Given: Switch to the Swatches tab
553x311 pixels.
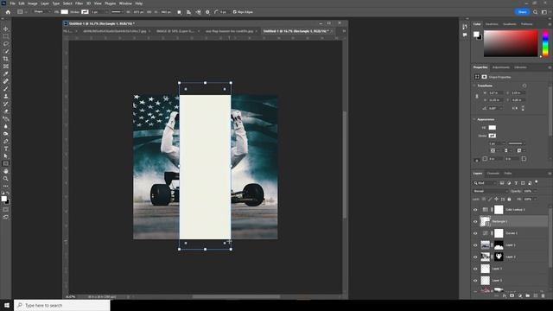Looking at the screenshot, I should (x=492, y=24).
